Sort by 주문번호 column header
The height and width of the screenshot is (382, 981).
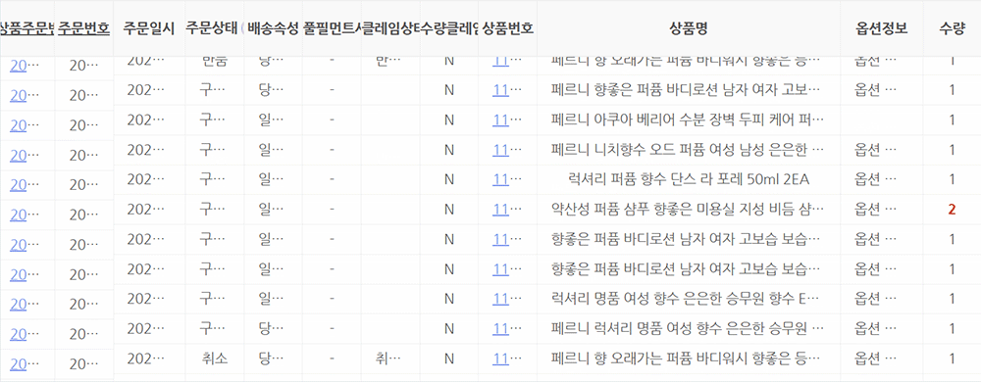pos(83,28)
